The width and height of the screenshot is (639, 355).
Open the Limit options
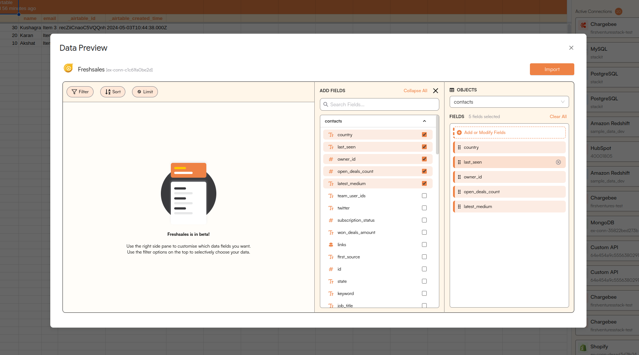[x=145, y=92]
